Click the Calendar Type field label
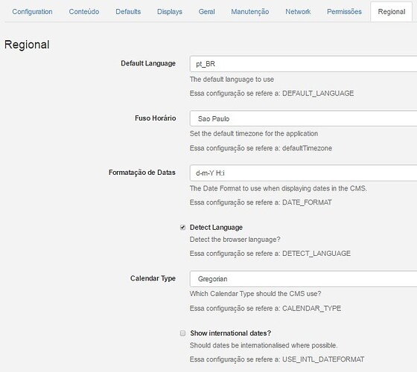Viewport: 417px width, 372px height. pos(153,278)
